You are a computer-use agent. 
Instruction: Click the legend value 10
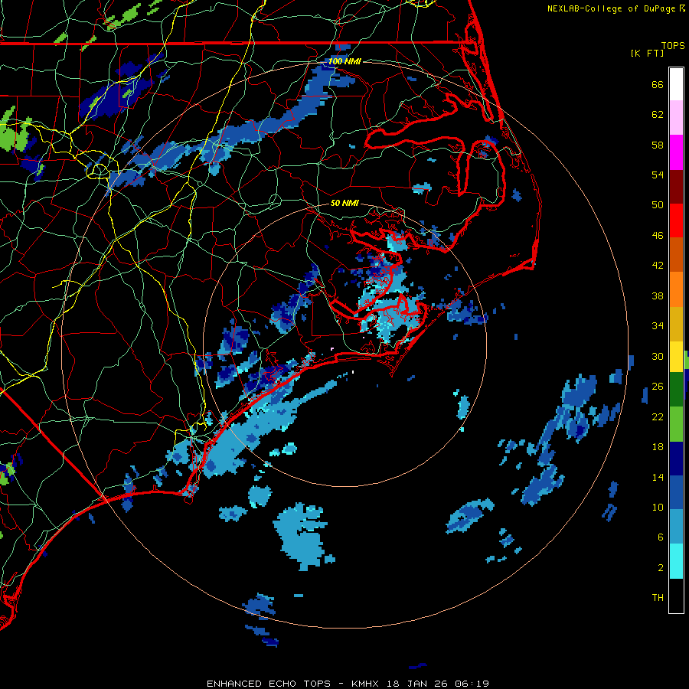[x=658, y=508]
